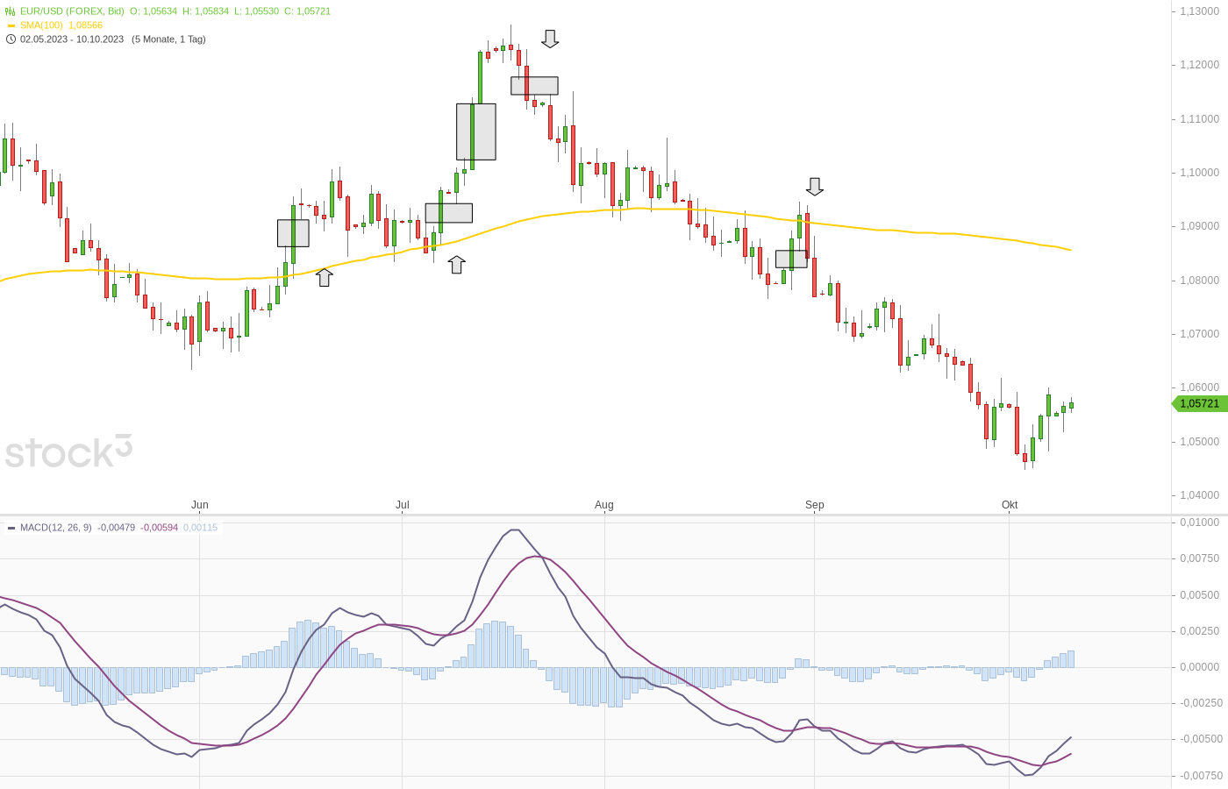Select the up arrow marker in early July

tap(456, 264)
